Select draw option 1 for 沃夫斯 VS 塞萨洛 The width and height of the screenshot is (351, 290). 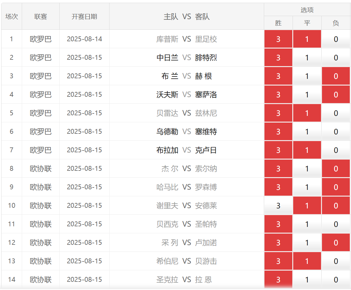tap(307, 95)
